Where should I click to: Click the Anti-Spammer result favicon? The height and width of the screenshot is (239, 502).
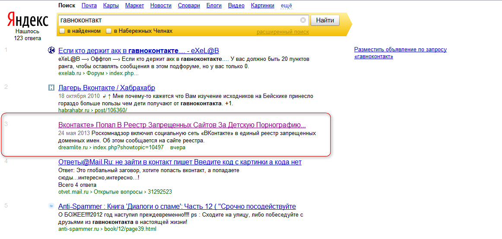[x=51, y=206]
